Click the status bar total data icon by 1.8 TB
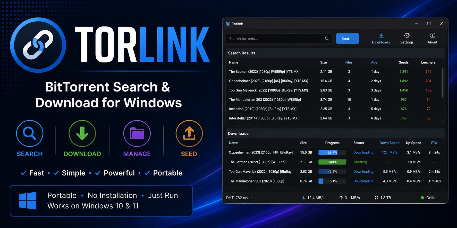Screen dimensions: 457x228 (377, 198)
